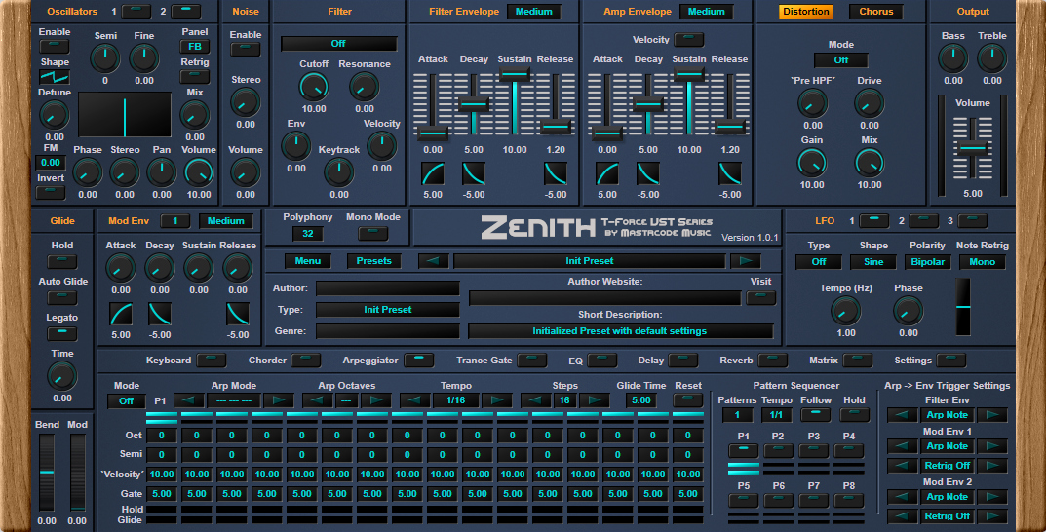1046x532 pixels.
Task: Click next Arp Mode arrow
Action: coord(278,400)
